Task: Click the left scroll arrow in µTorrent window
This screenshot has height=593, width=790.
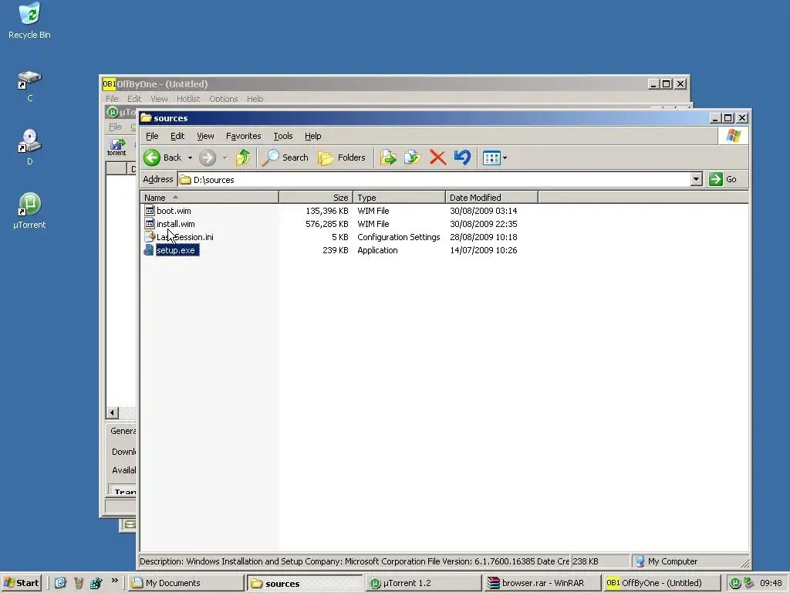Action: (113, 413)
